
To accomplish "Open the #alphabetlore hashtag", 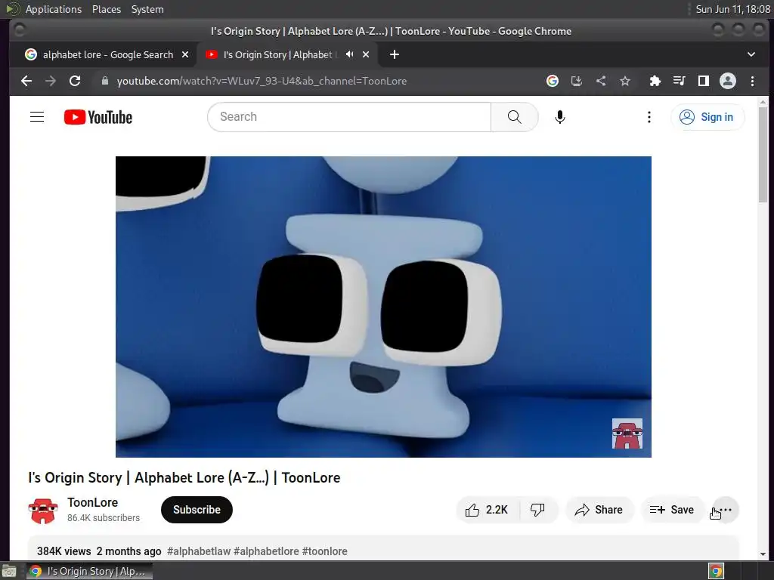I will [x=266, y=551].
